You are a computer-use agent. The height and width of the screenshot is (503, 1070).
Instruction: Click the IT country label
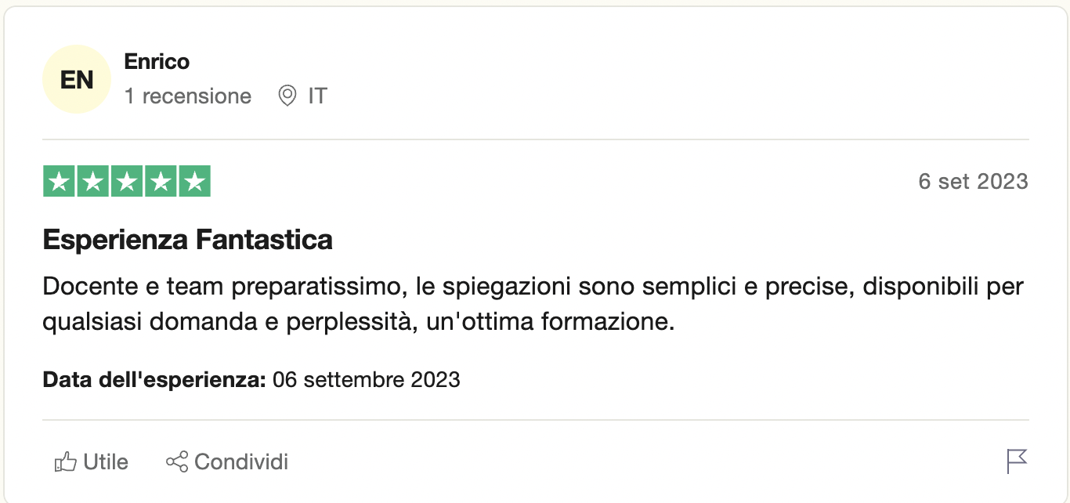317,96
